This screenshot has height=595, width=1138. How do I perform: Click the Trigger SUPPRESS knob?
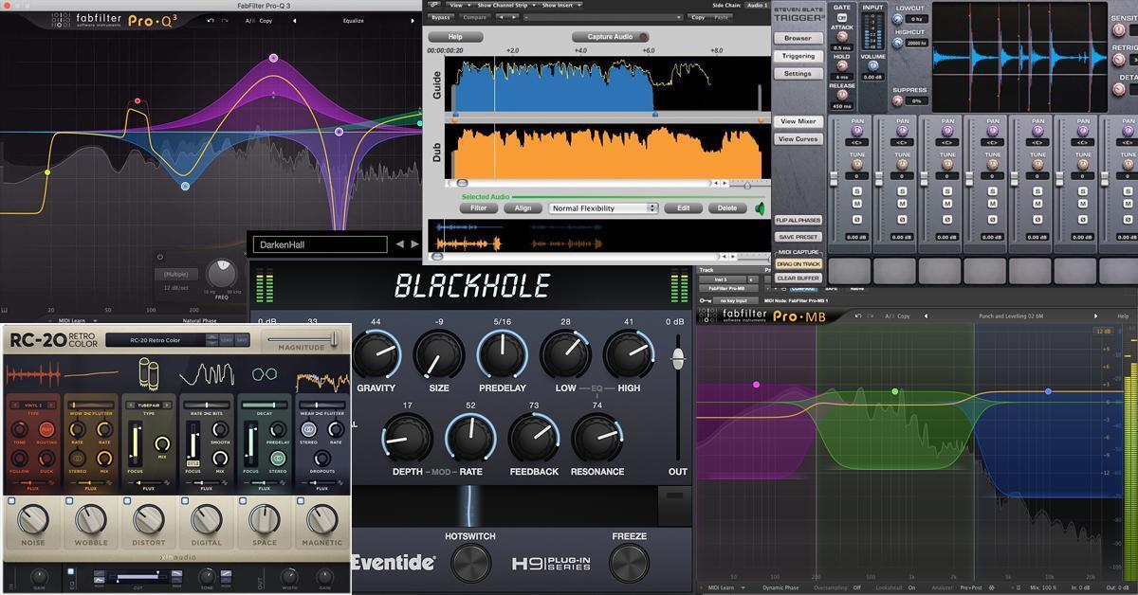tap(897, 100)
